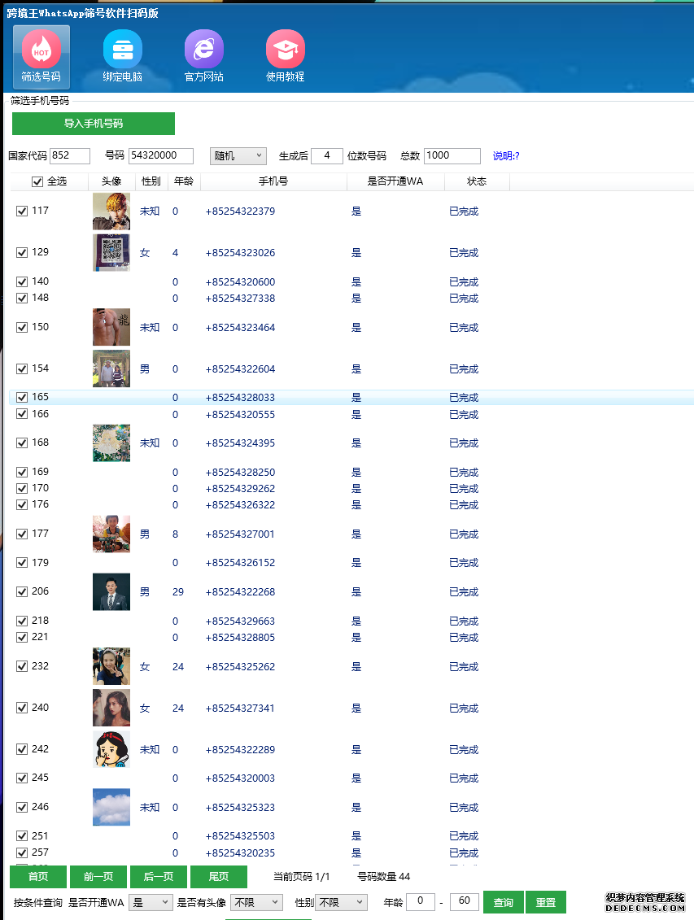The height and width of the screenshot is (920, 694).
Task: Click phone number link +85254322379
Action: [242, 210]
